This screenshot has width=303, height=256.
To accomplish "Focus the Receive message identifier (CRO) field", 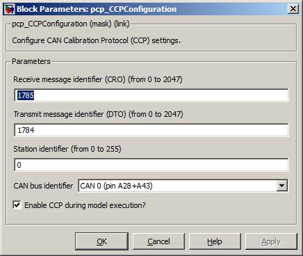I will click(151, 95).
